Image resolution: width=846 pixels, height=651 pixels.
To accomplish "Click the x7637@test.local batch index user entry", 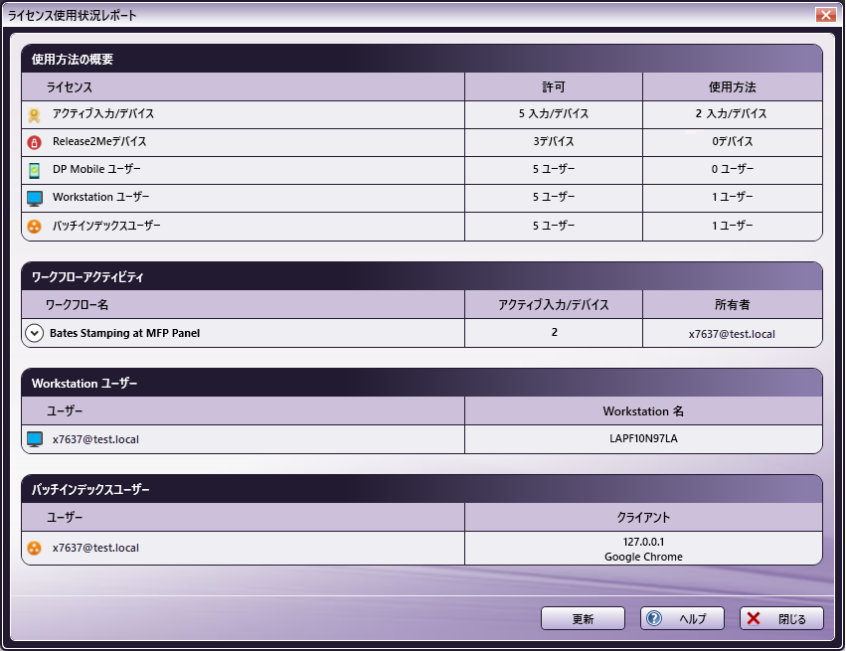I will click(x=95, y=548).
